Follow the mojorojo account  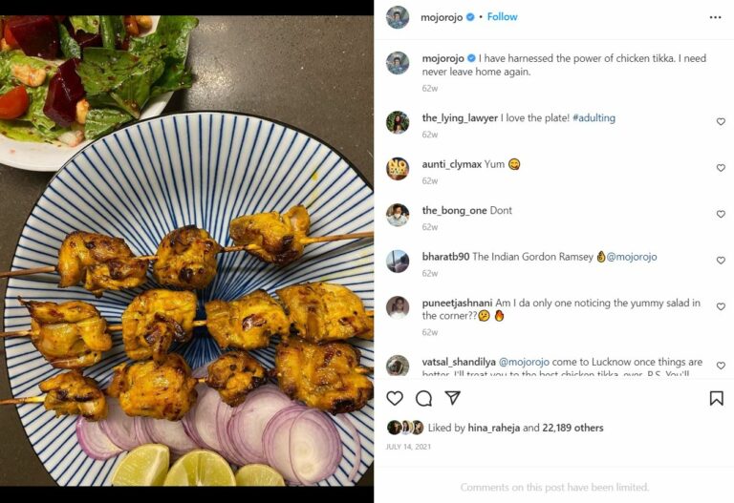502,17
